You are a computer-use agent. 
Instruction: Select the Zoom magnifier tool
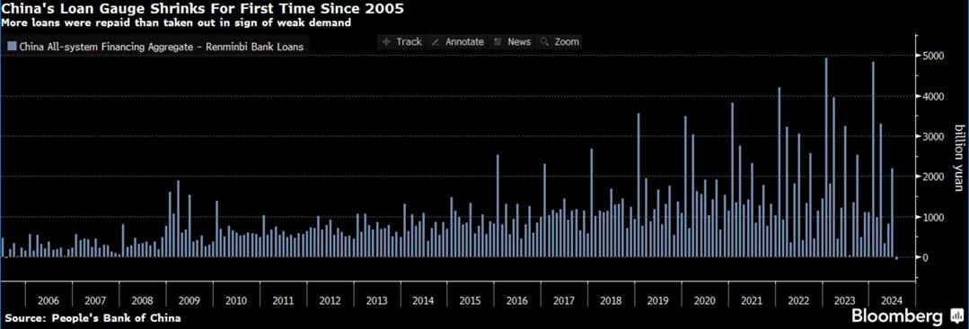[x=559, y=42]
